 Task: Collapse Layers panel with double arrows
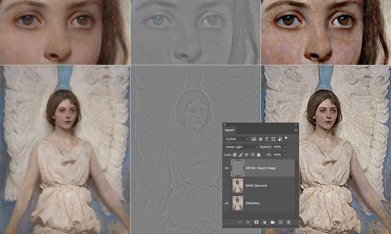[296, 125]
